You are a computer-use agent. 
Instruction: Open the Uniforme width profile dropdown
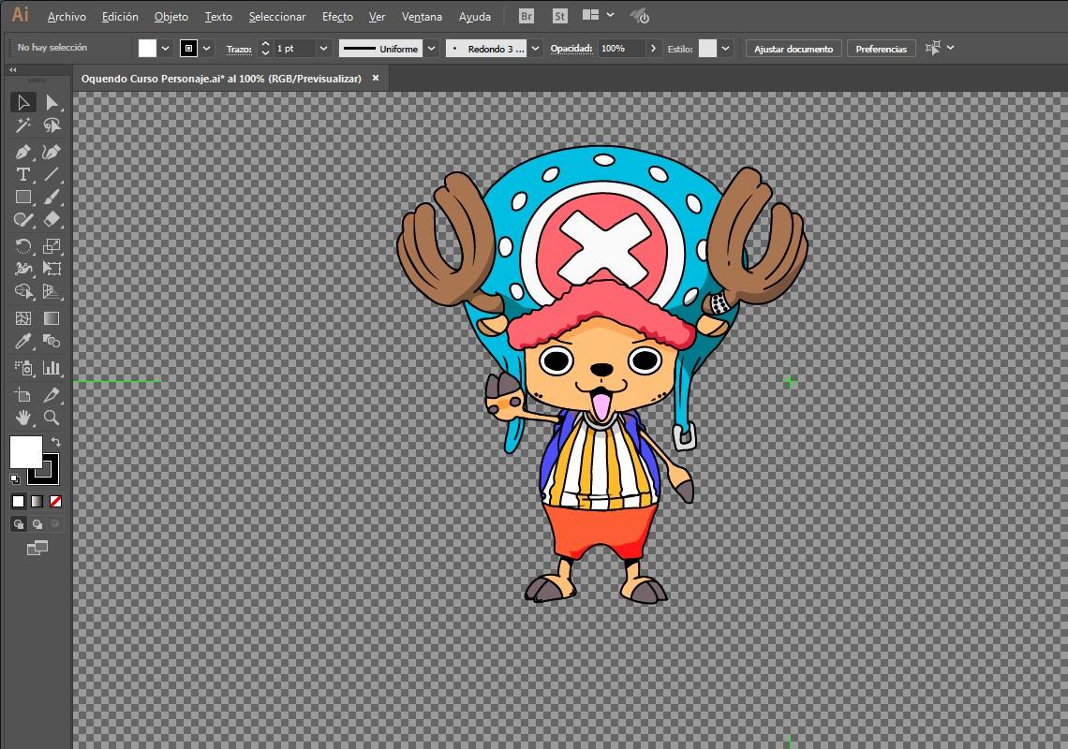click(431, 49)
